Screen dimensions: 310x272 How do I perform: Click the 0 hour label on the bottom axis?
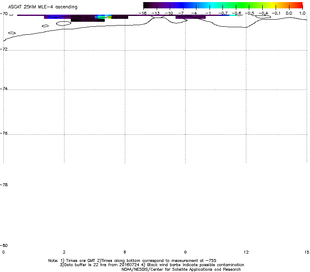click(3, 252)
